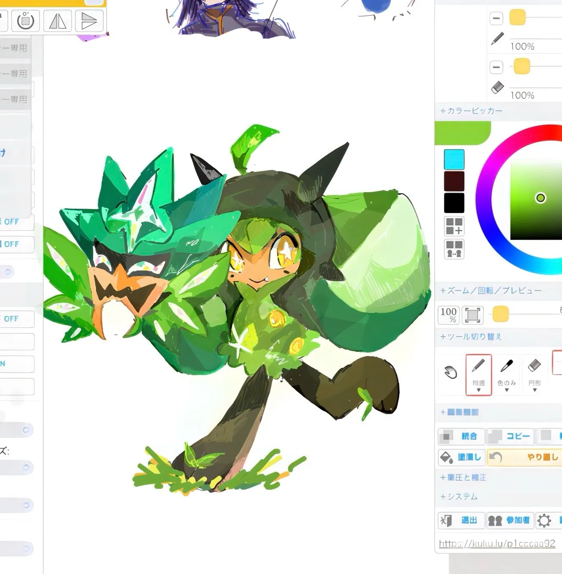Expand the 筆圧と補正 section
Screen dimensions: 562x574
coord(463,477)
